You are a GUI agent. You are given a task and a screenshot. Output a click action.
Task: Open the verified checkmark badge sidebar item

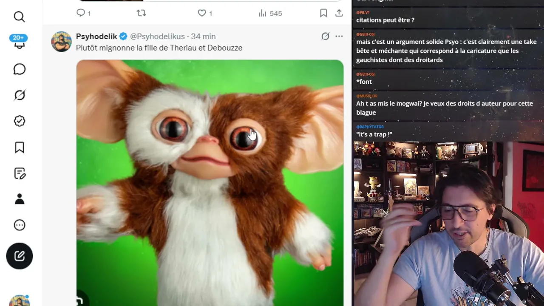click(x=19, y=121)
